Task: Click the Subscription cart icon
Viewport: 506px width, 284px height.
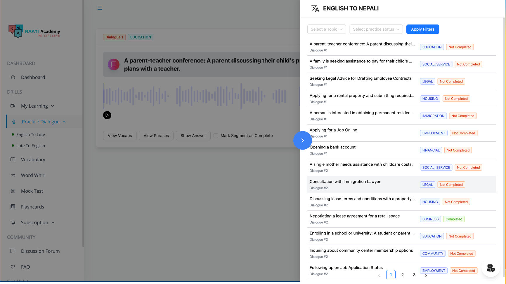Action: point(13,222)
